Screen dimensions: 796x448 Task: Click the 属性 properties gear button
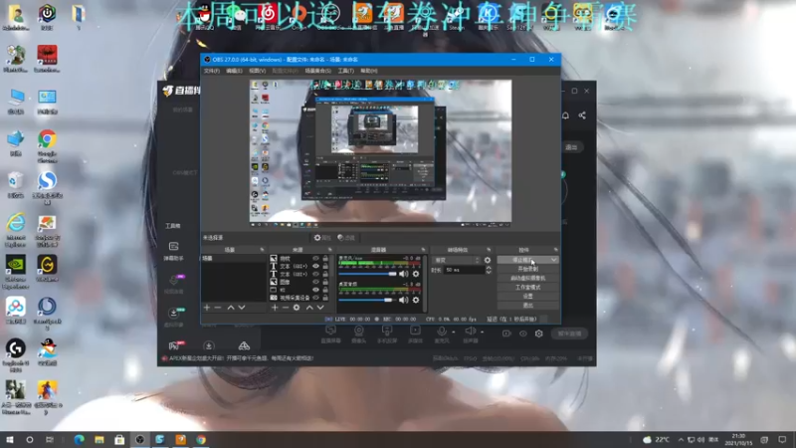coord(322,238)
